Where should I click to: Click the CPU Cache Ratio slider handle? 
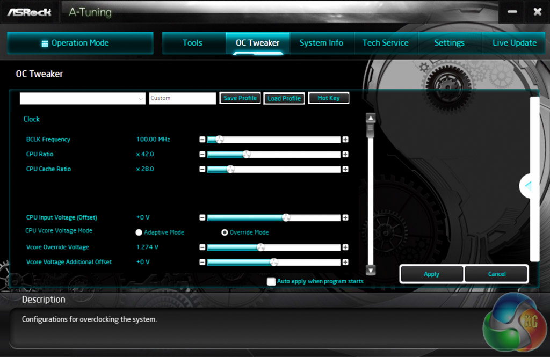tap(230, 170)
